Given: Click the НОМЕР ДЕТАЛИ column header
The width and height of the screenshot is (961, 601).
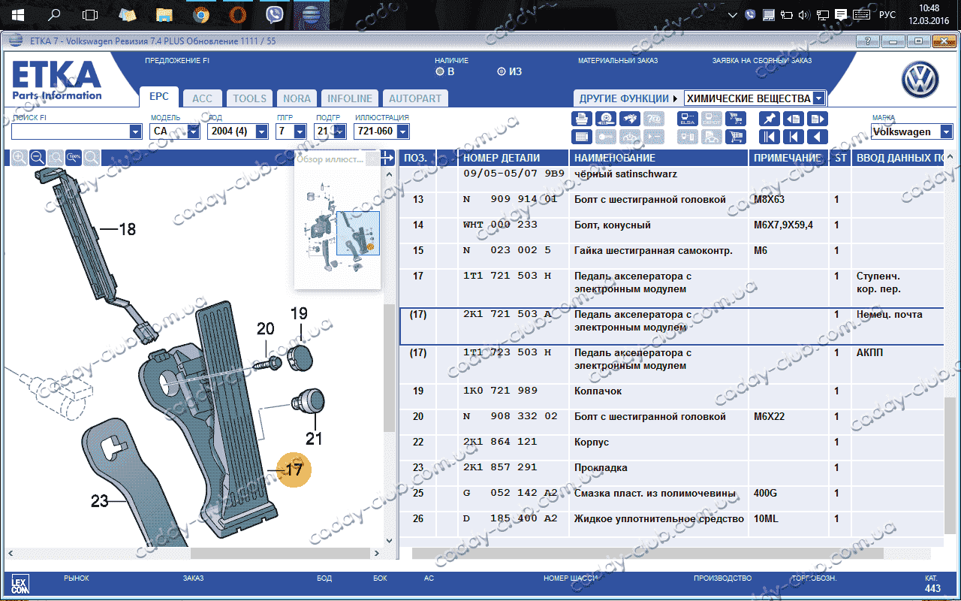Looking at the screenshot, I should coord(514,158).
